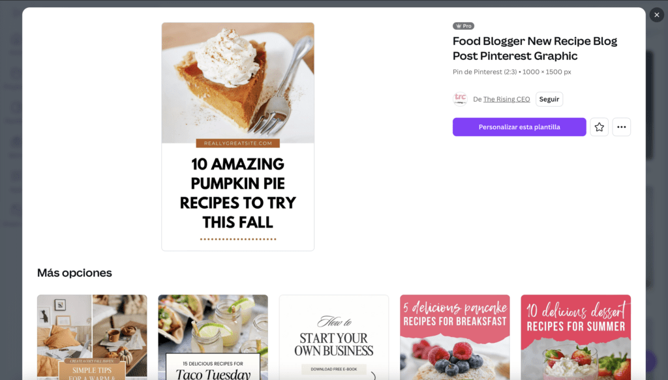Open the three-dots more options menu
The height and width of the screenshot is (380, 668).
pos(621,127)
